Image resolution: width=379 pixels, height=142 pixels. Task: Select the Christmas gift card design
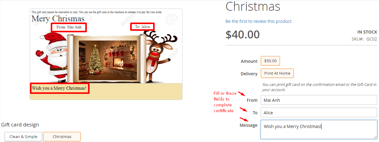click(62, 137)
